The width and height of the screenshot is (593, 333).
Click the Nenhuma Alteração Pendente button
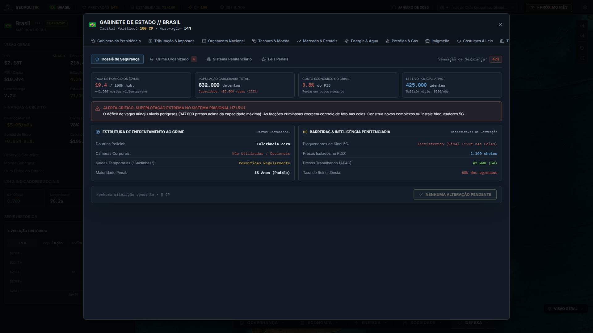(455, 195)
